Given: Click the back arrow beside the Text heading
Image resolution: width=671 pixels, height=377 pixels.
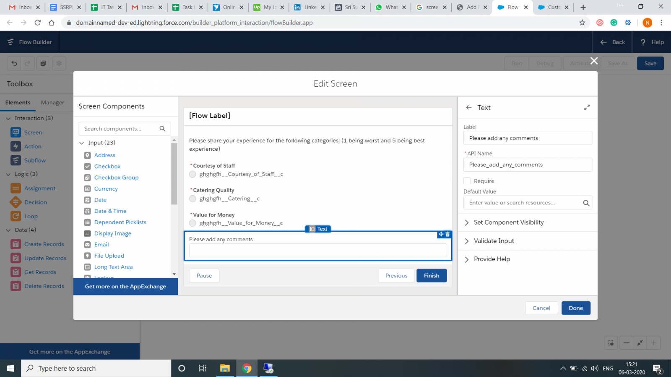Looking at the screenshot, I should point(469,108).
